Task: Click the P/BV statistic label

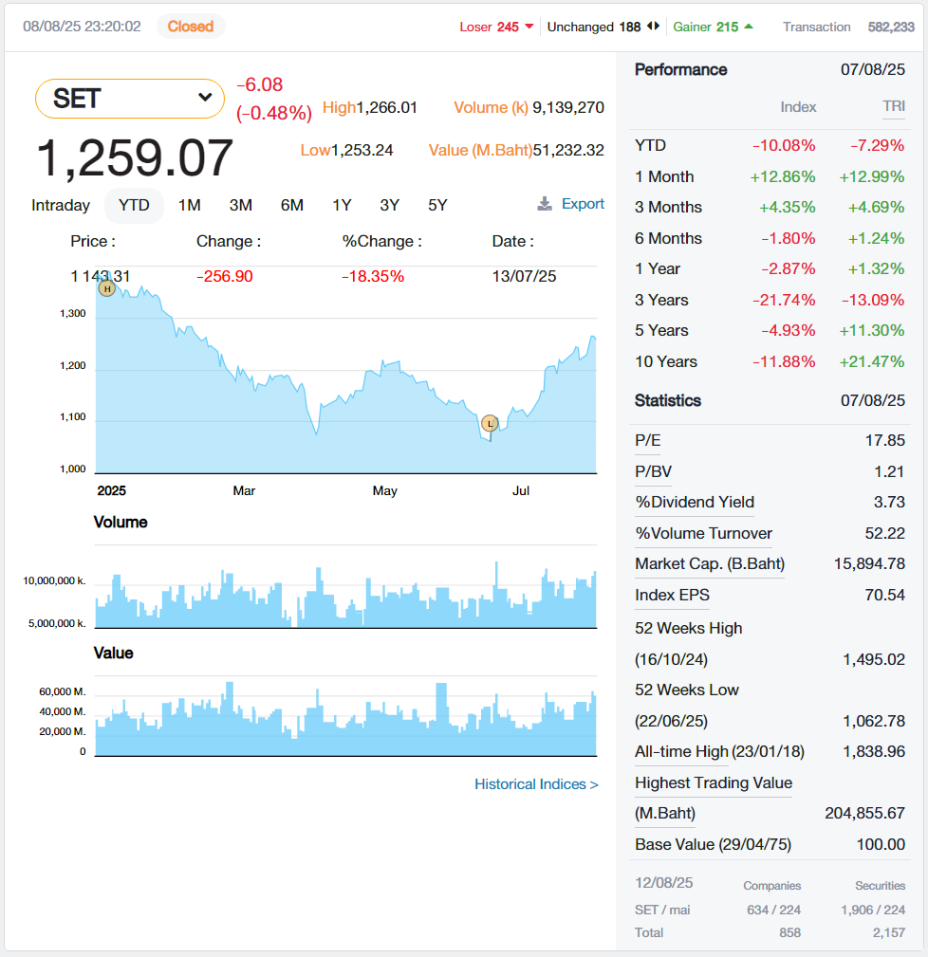Action: click(x=653, y=471)
